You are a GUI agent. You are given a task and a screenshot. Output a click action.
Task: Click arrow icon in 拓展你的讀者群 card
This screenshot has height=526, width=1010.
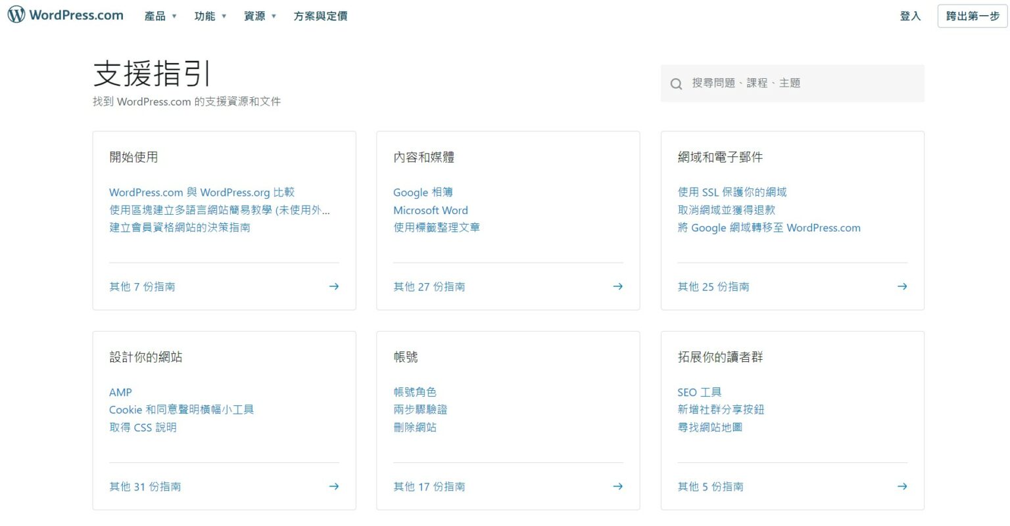pos(902,487)
